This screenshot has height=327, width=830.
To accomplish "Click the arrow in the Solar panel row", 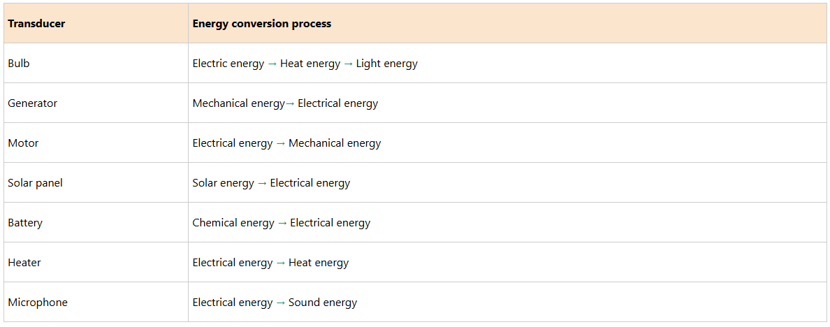I will (262, 183).
